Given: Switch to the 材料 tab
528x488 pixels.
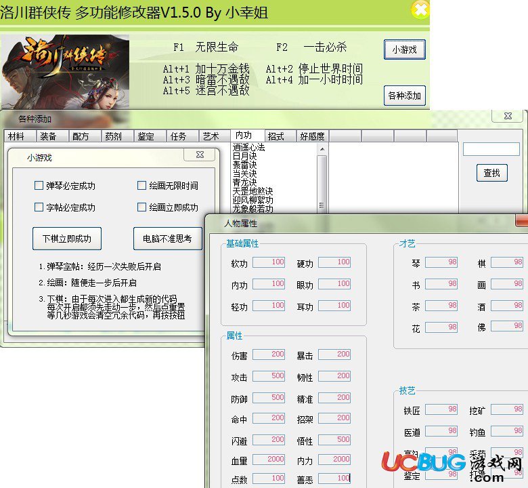Looking at the screenshot, I should (x=20, y=136).
